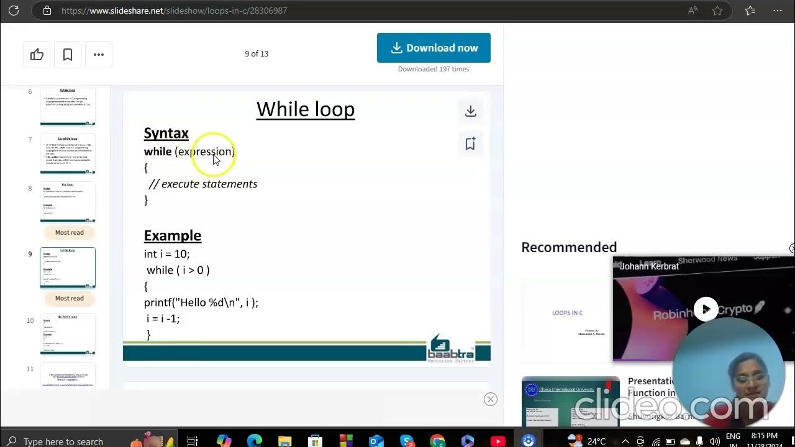795x447 pixels.
Task: Open slide 7 thumbnail 'Do while loop'
Action: coord(68,153)
